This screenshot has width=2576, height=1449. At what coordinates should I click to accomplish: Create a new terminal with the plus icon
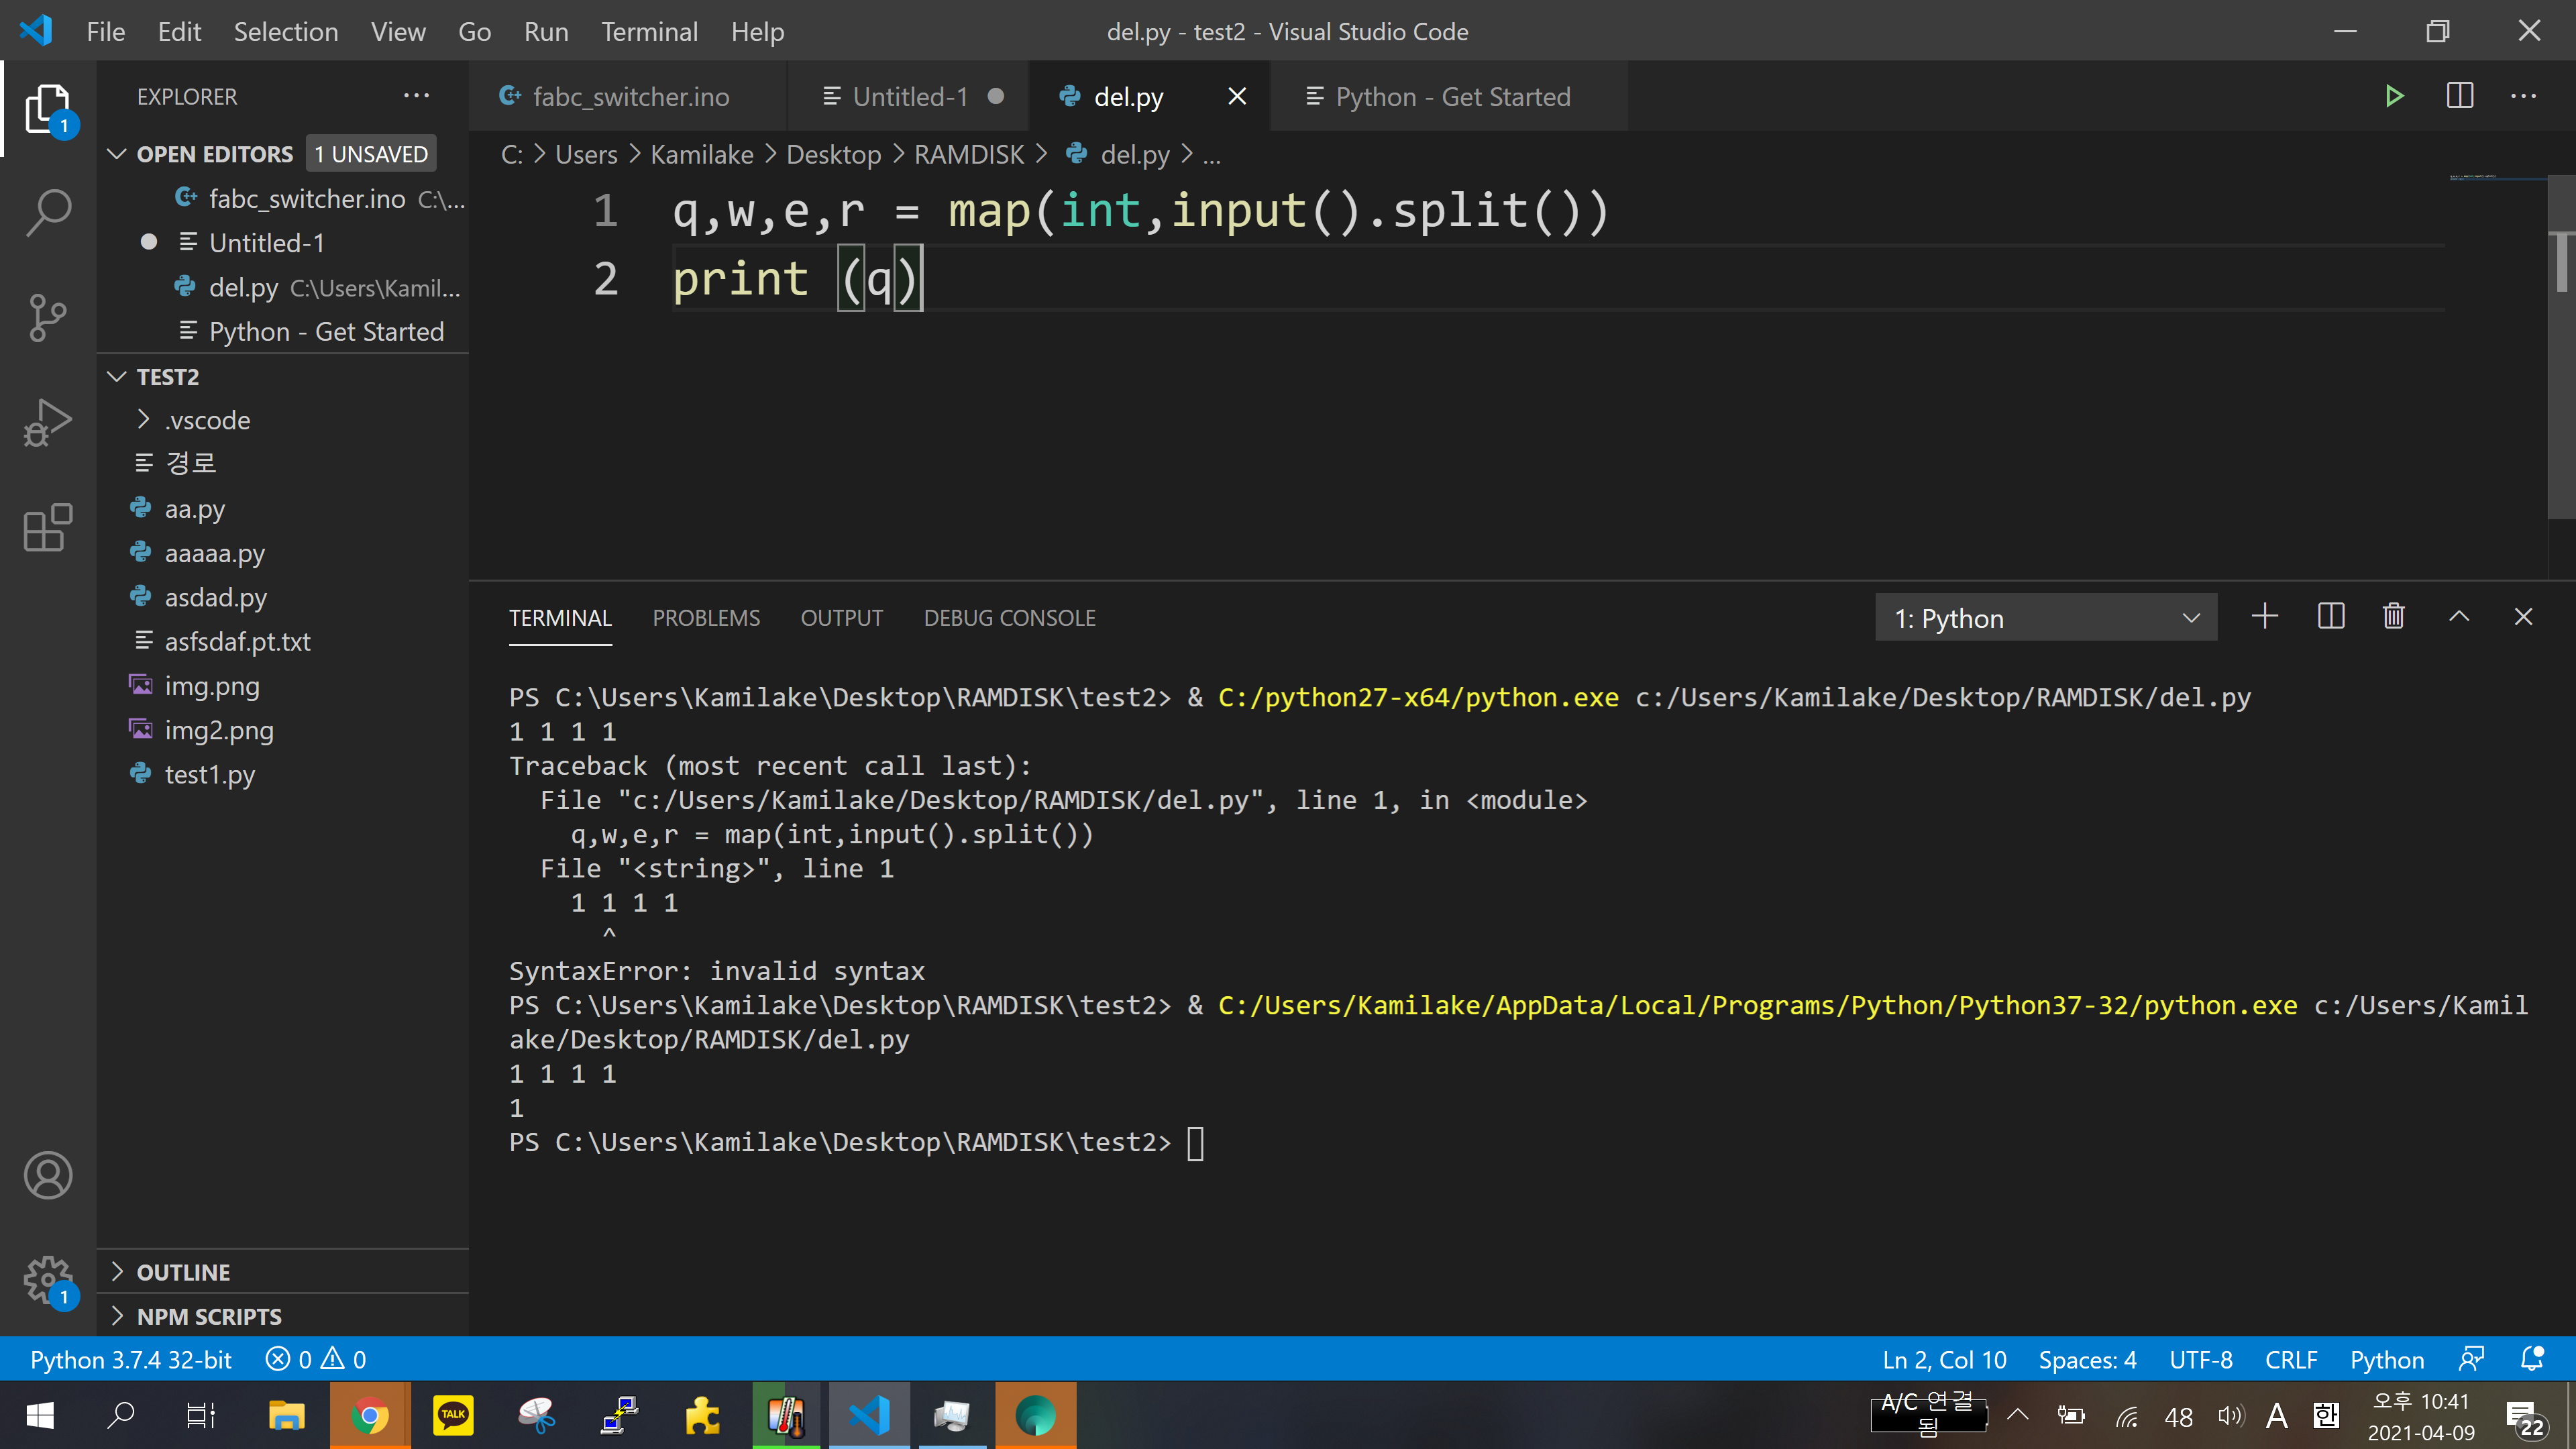click(x=2264, y=617)
